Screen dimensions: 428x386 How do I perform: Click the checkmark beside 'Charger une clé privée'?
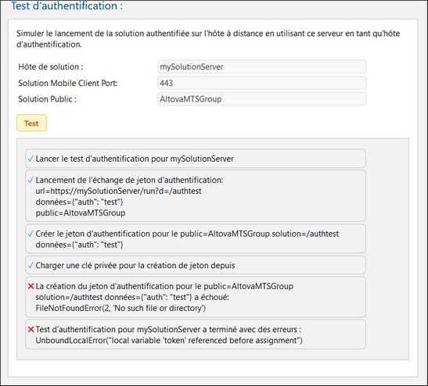[31, 265]
